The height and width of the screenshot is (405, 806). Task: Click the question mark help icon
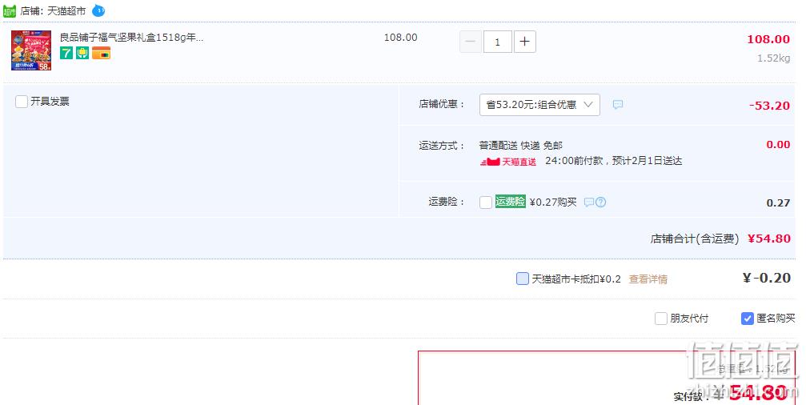point(600,202)
